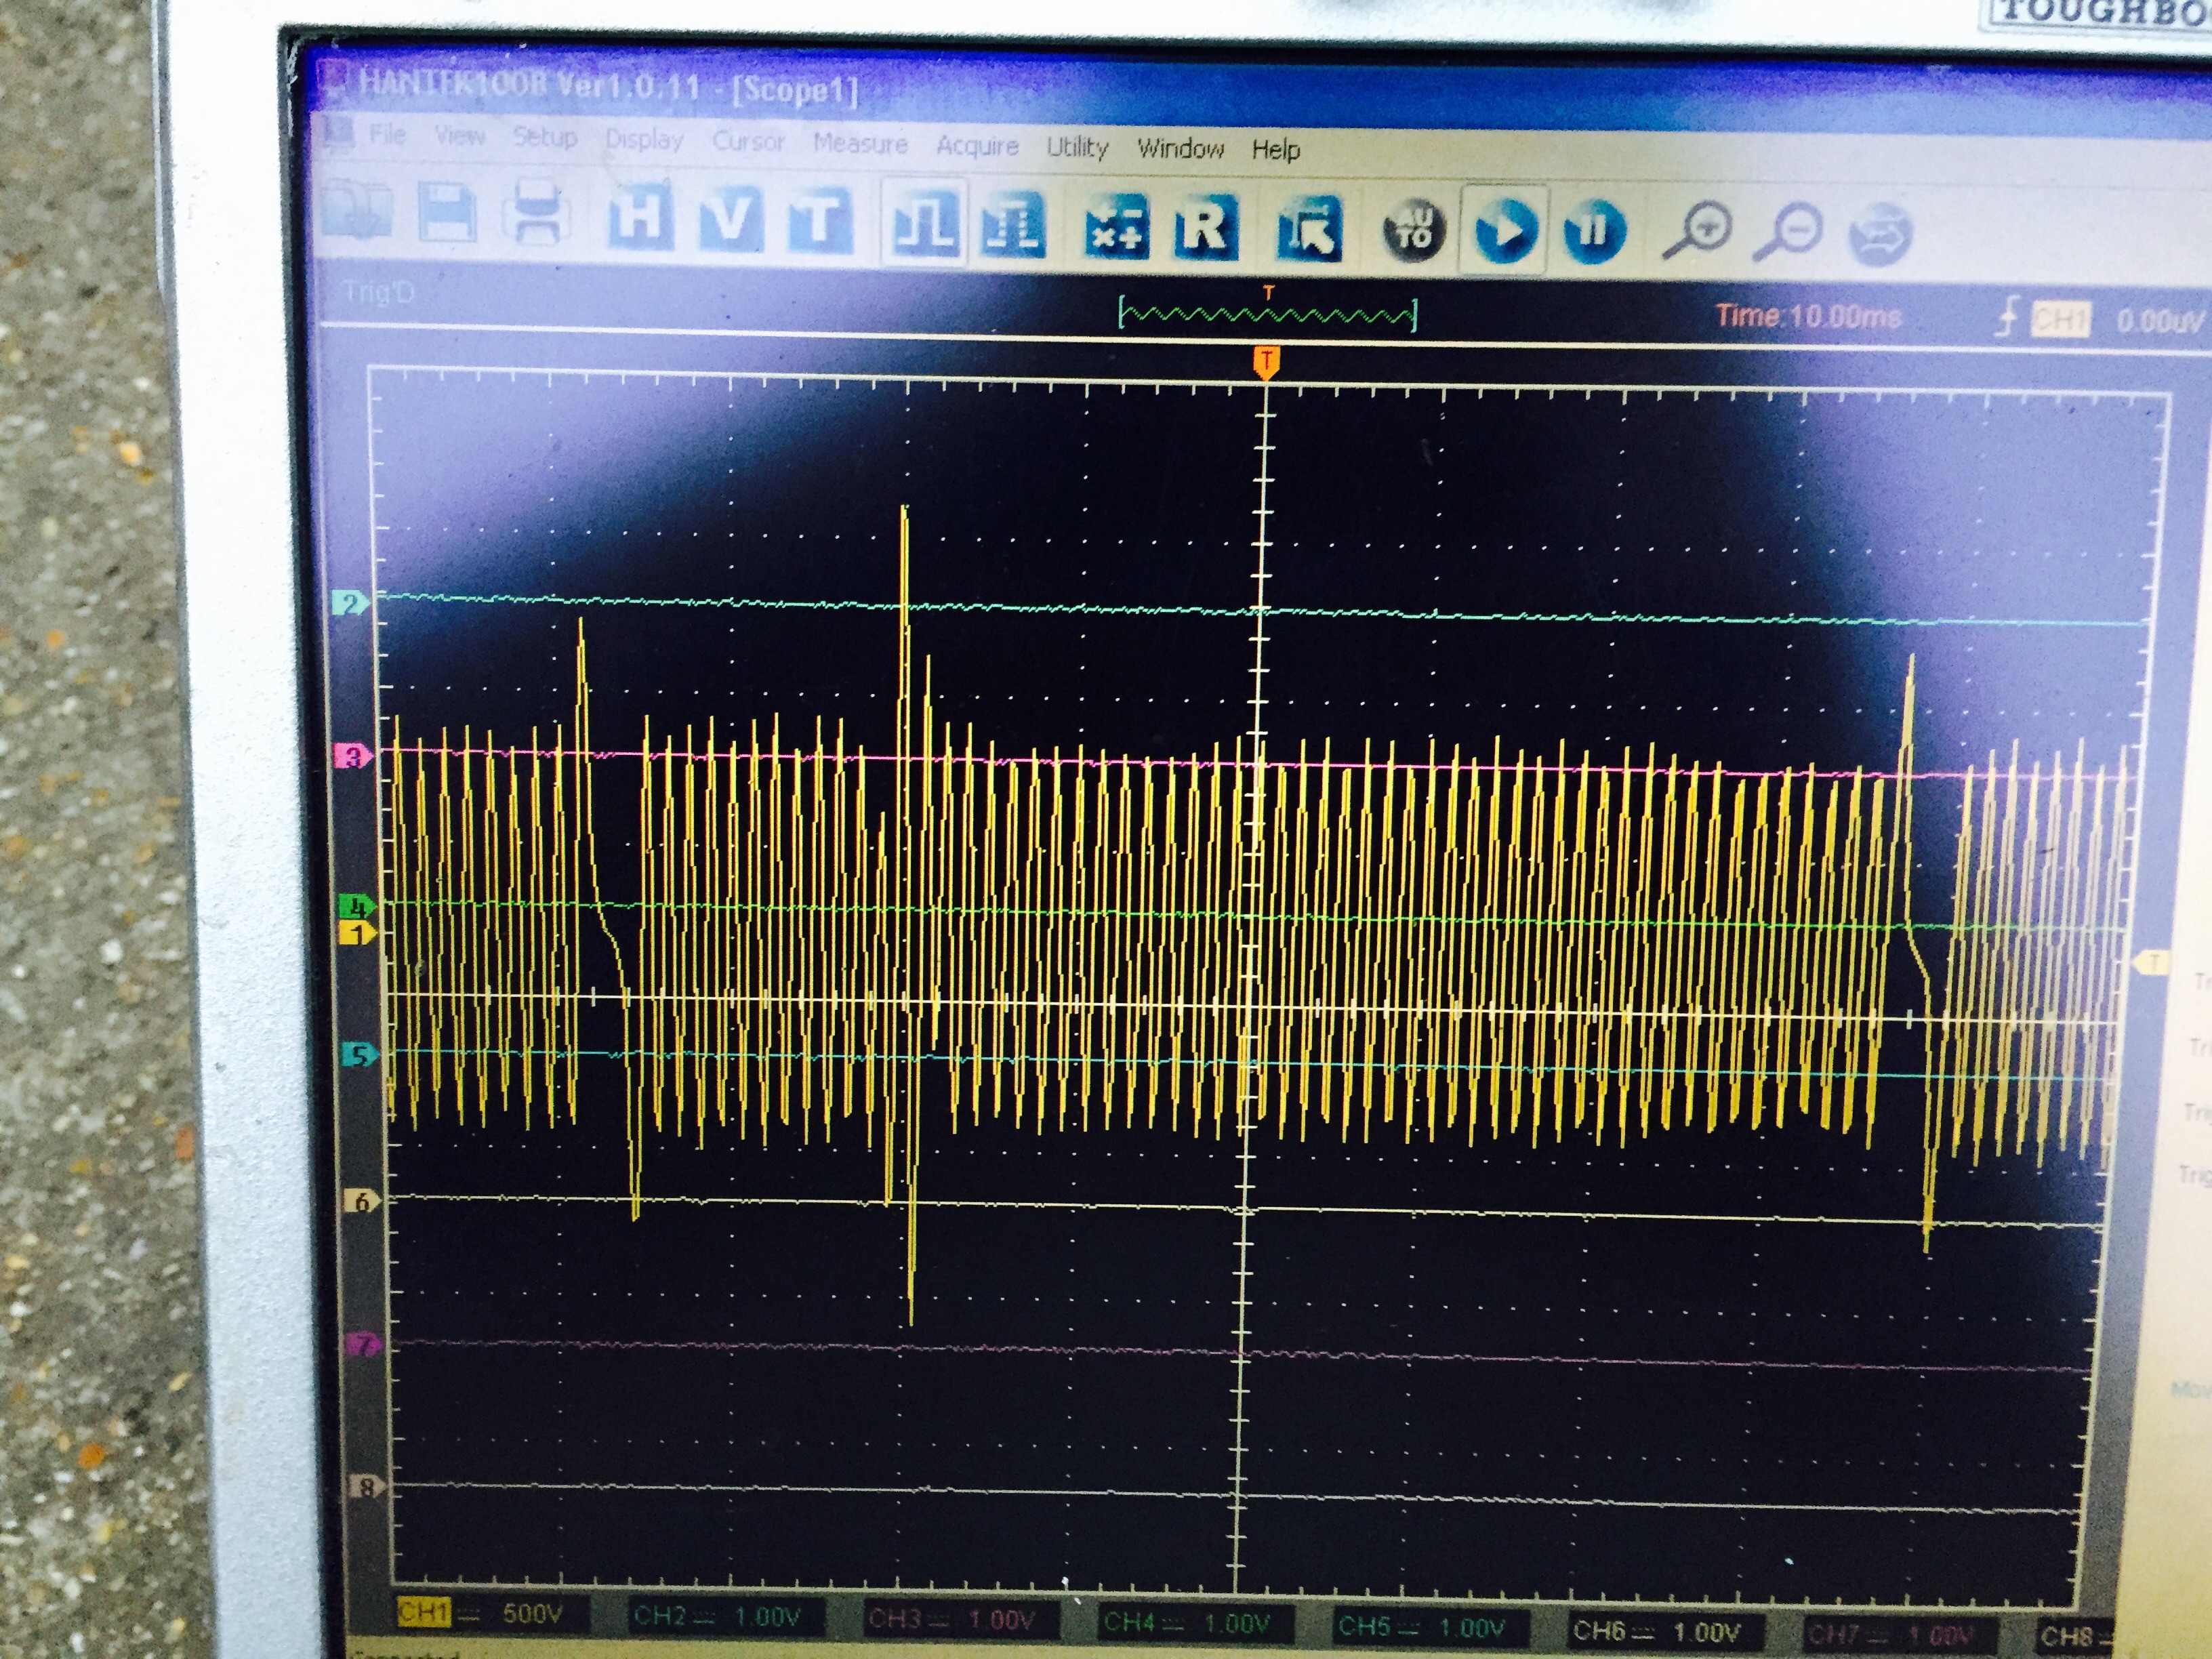
Task: Click the CH1 trigger source indicator
Action: (x=2061, y=320)
